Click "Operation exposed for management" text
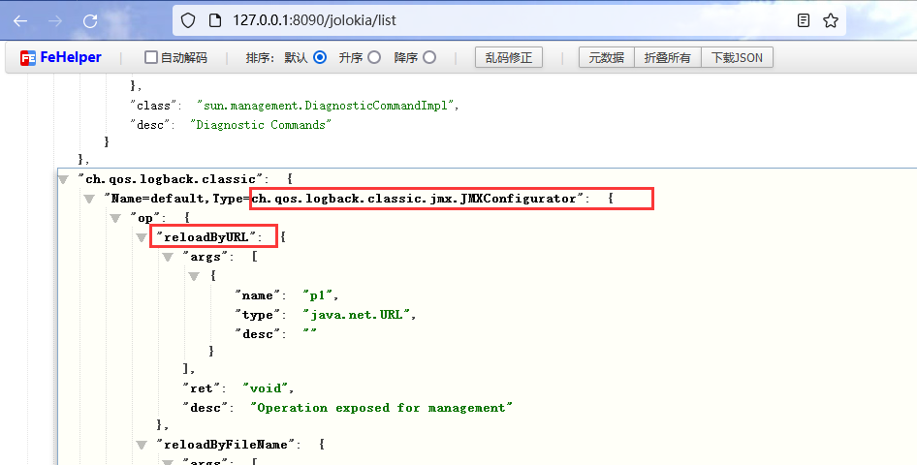This screenshot has height=465, width=917. 381,408
